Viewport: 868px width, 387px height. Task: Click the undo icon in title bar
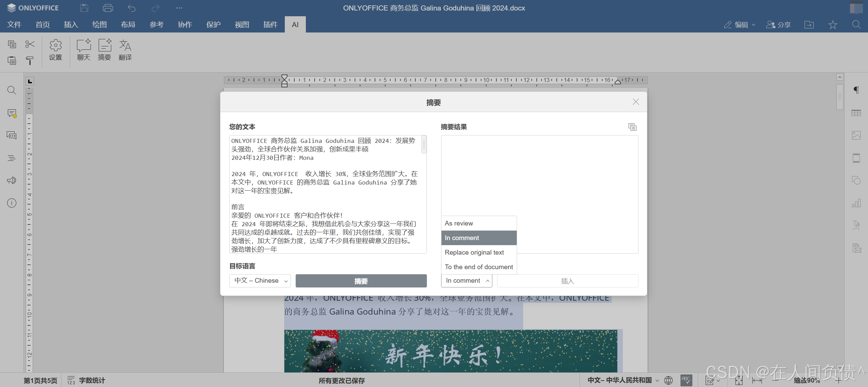(x=132, y=8)
